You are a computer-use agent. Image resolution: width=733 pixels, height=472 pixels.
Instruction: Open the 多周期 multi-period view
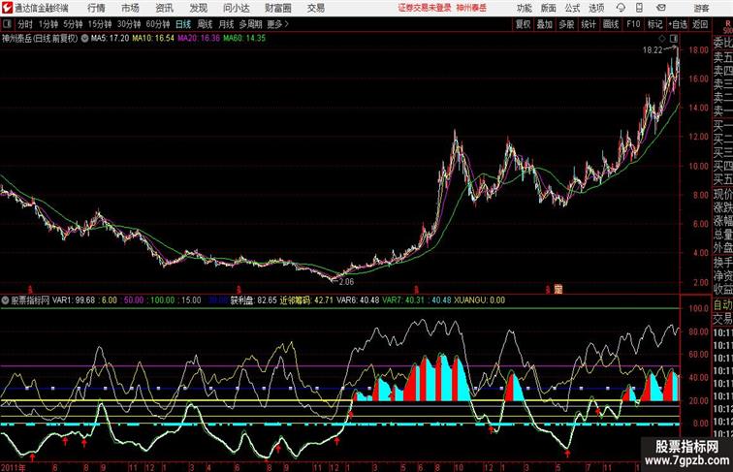[250, 24]
